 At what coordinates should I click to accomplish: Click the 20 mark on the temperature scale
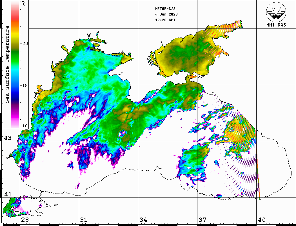pos(25,43)
